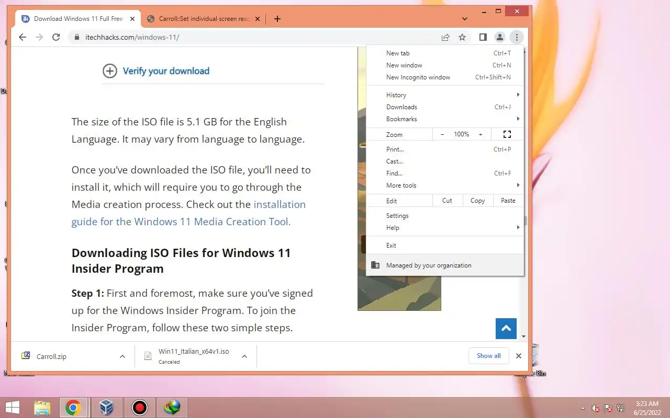Select Print from the menu
Image resolution: width=670 pixels, height=418 pixels.
point(445,149)
